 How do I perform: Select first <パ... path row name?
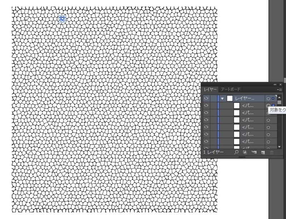point(248,106)
